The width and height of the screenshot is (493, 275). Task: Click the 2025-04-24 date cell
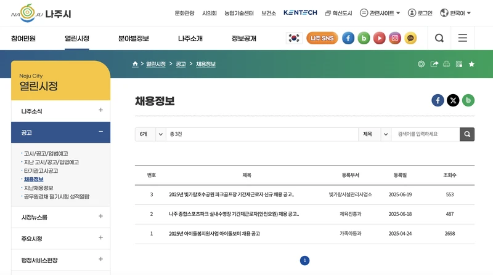400,234
